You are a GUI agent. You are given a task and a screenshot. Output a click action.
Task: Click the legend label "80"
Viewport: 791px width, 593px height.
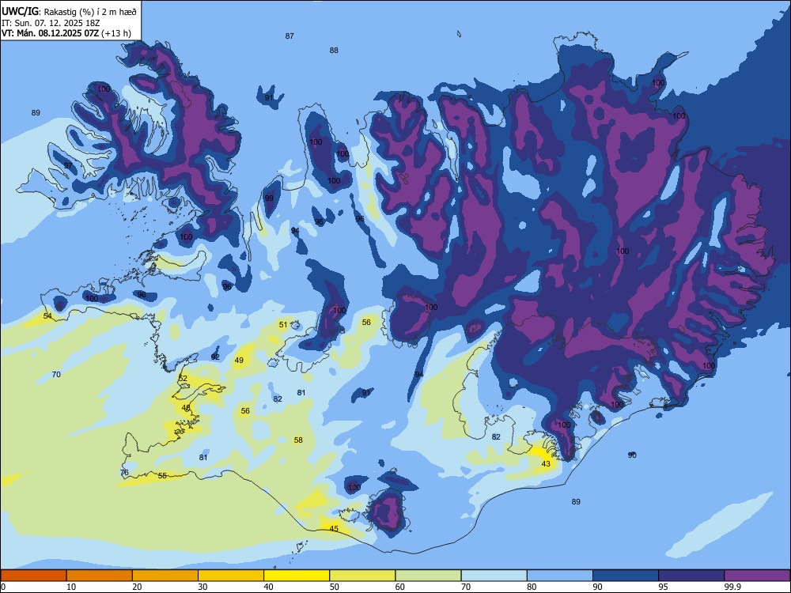pos(532,587)
